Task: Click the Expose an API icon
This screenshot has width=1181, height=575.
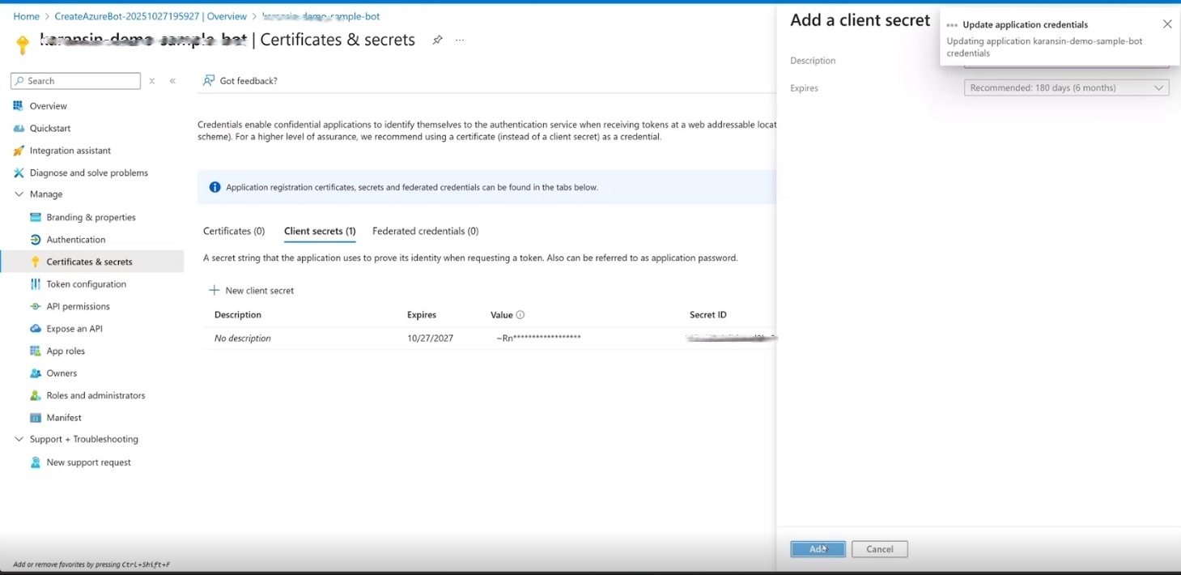Action: point(37,328)
